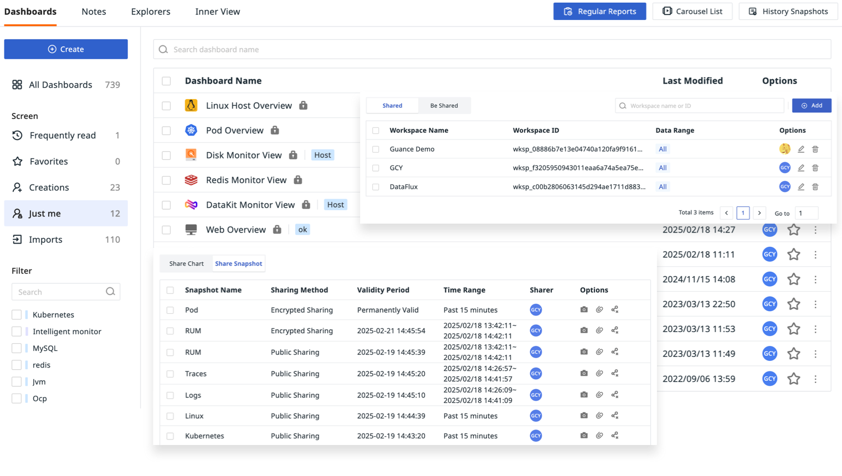Open the Inner View tab

point(218,12)
